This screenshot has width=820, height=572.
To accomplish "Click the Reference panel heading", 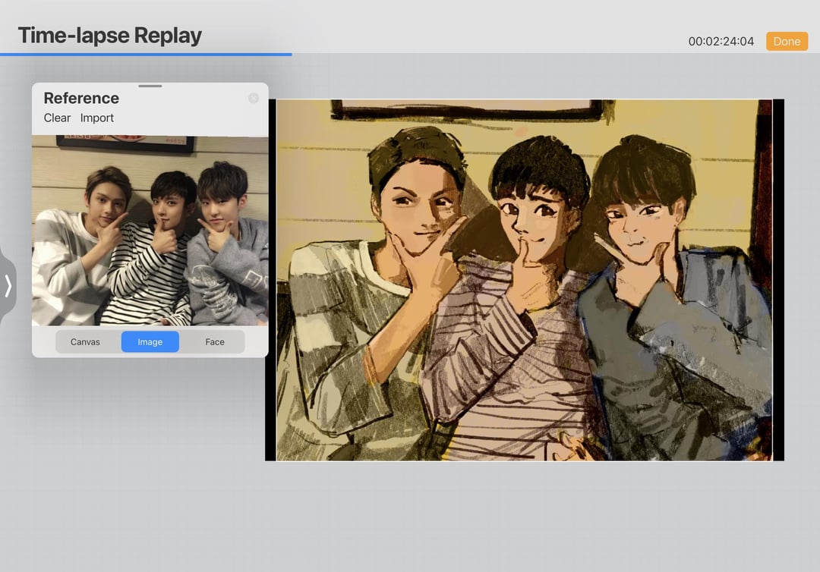I will 81,98.
